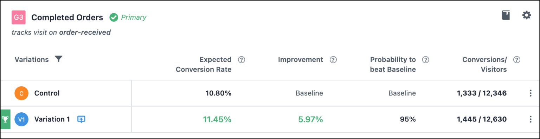The width and height of the screenshot is (540, 139).
Task: Click the pink G3 goal badge
Action: point(19,17)
